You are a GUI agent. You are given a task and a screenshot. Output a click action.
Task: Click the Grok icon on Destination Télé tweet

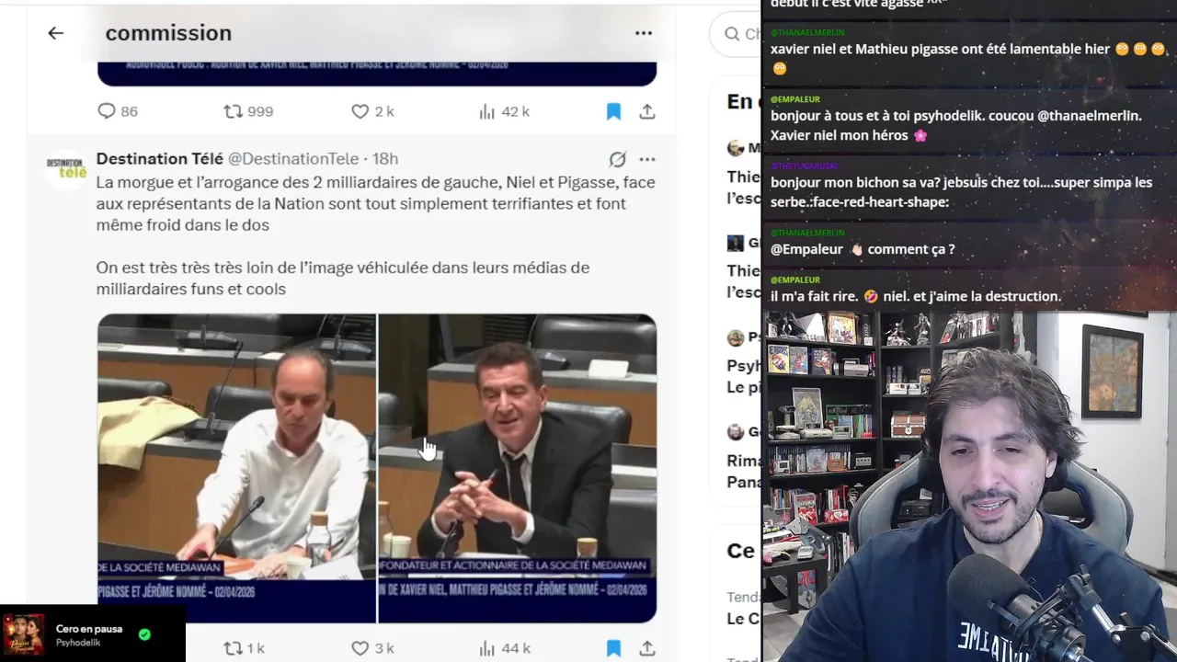(x=618, y=159)
